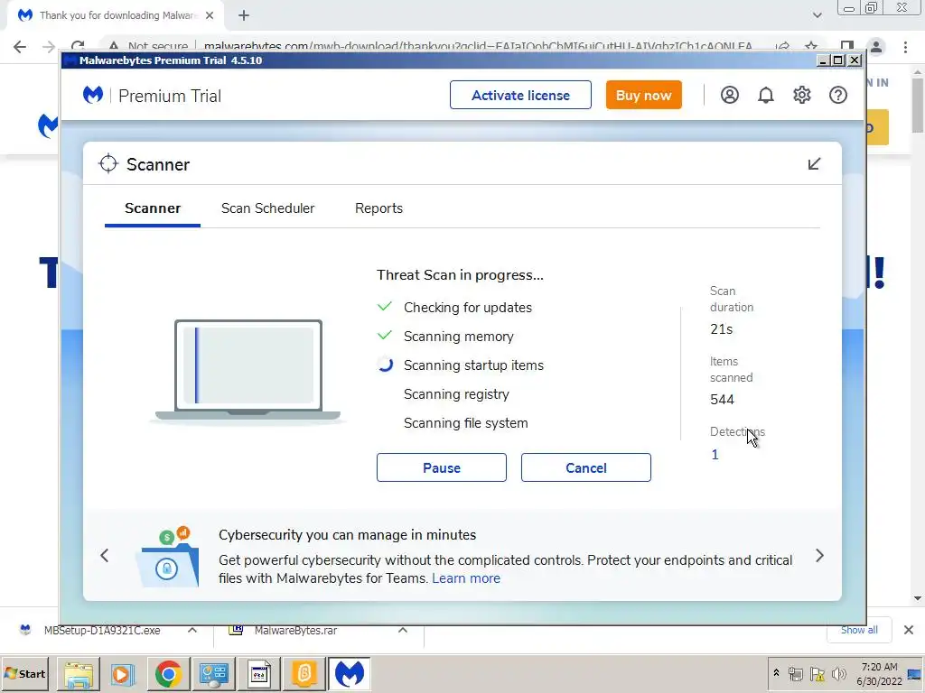Open the Reports tab

coord(378,208)
